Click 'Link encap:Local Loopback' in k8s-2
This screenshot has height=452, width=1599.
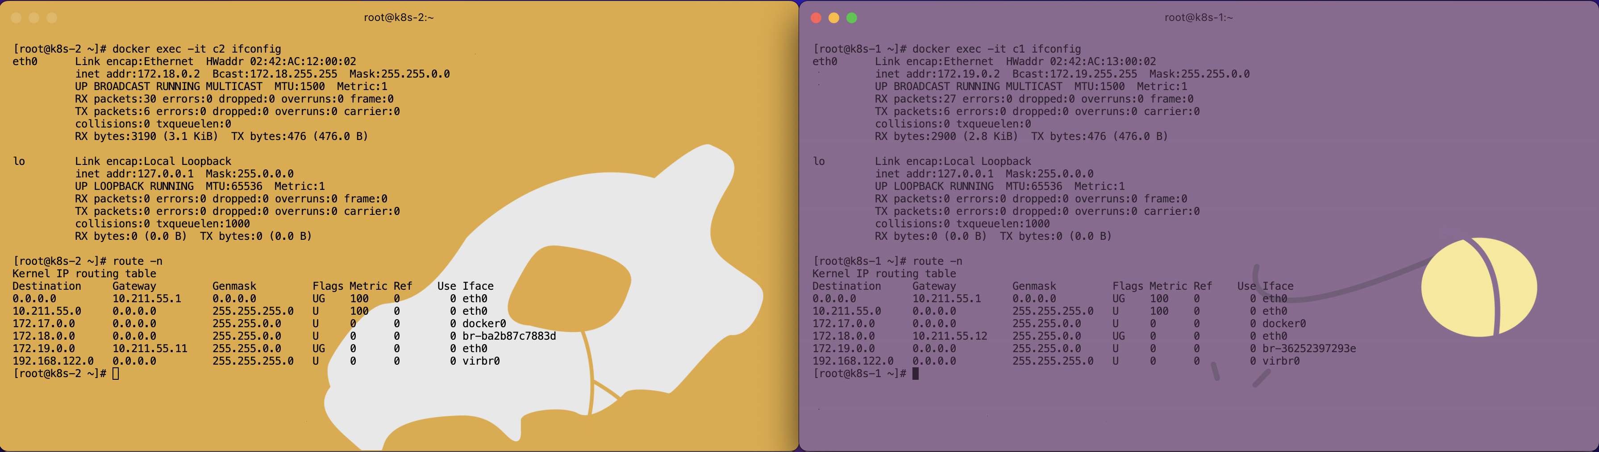[153, 161]
